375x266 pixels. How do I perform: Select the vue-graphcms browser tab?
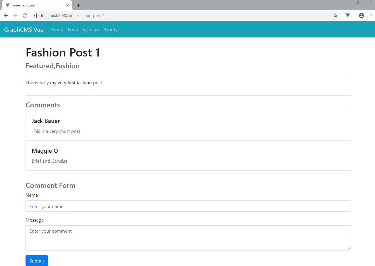click(x=35, y=5)
